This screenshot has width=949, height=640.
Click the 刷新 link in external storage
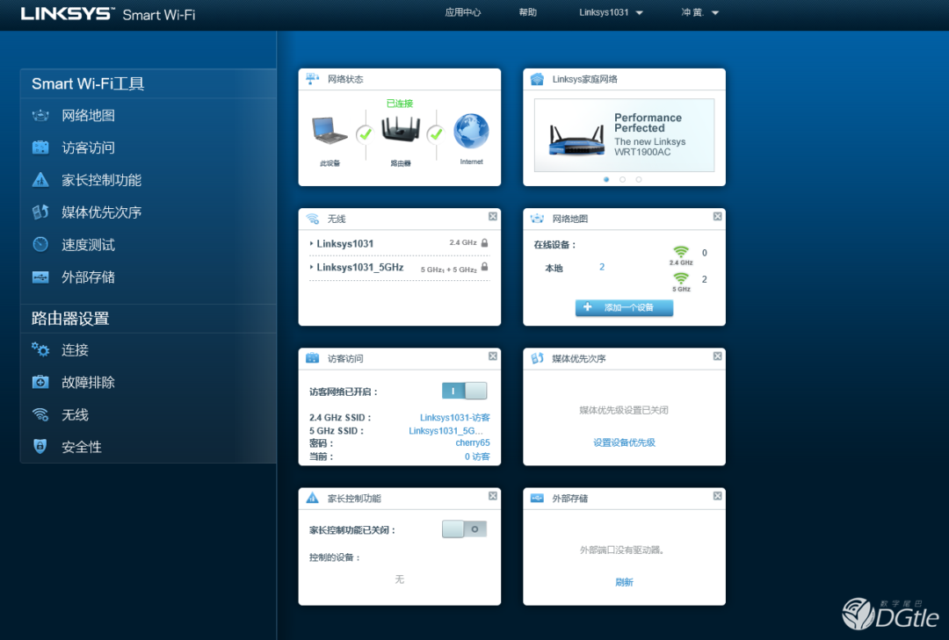(624, 583)
